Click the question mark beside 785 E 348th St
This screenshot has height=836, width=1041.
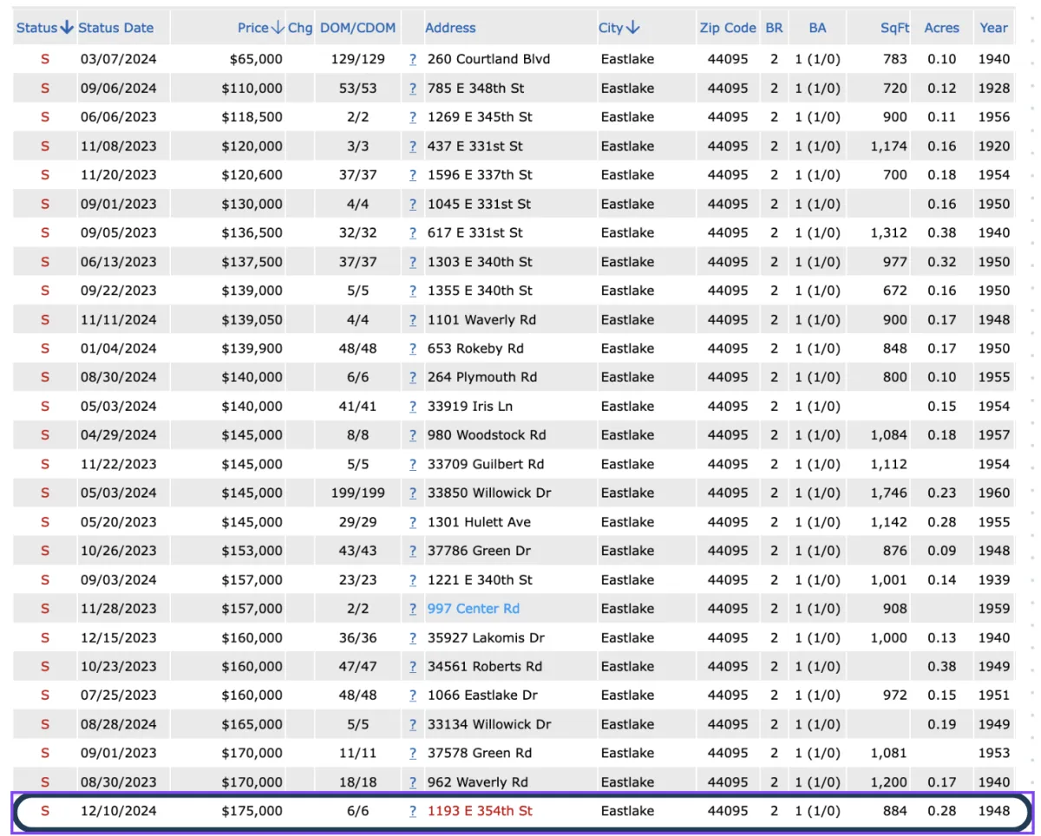[413, 88]
